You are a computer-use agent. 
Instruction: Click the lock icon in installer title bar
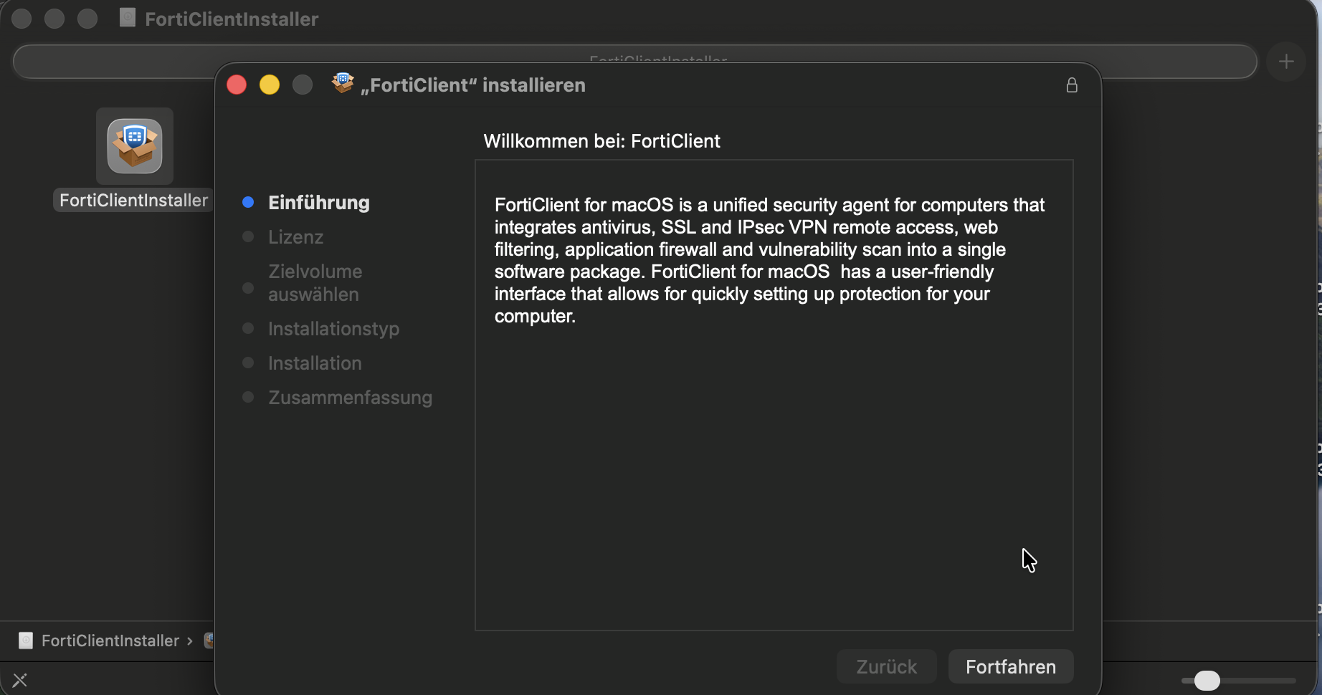pyautogui.click(x=1072, y=85)
